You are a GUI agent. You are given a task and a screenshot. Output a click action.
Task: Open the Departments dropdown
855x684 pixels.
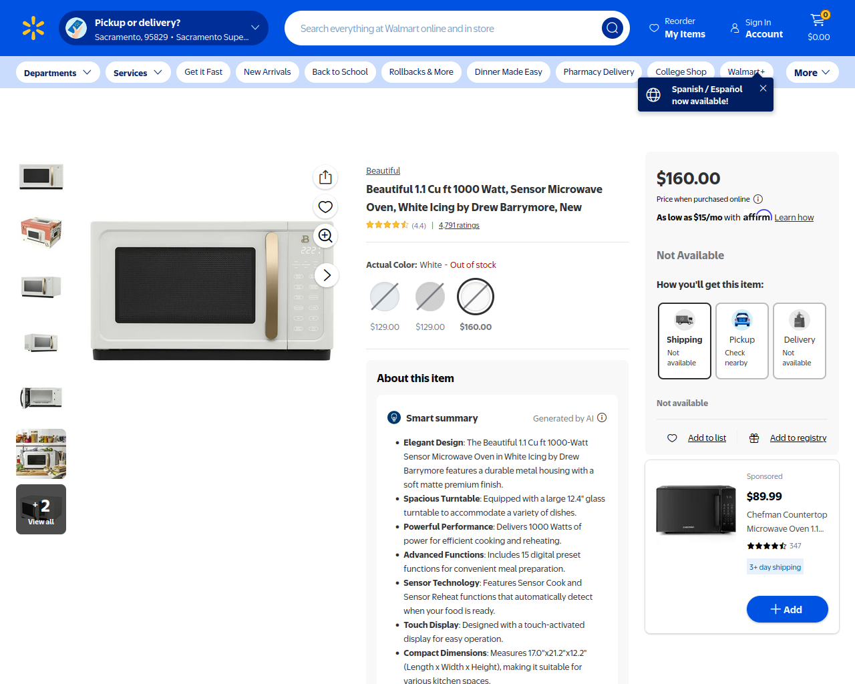[x=58, y=72]
